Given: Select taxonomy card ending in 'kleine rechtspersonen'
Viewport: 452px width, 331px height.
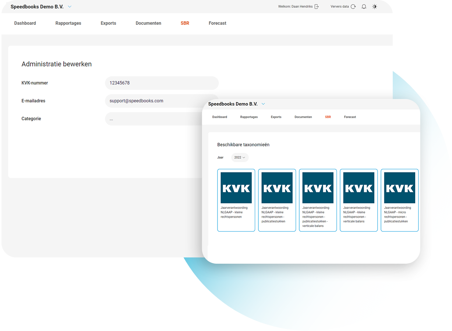Looking at the screenshot, I should 236,200.
